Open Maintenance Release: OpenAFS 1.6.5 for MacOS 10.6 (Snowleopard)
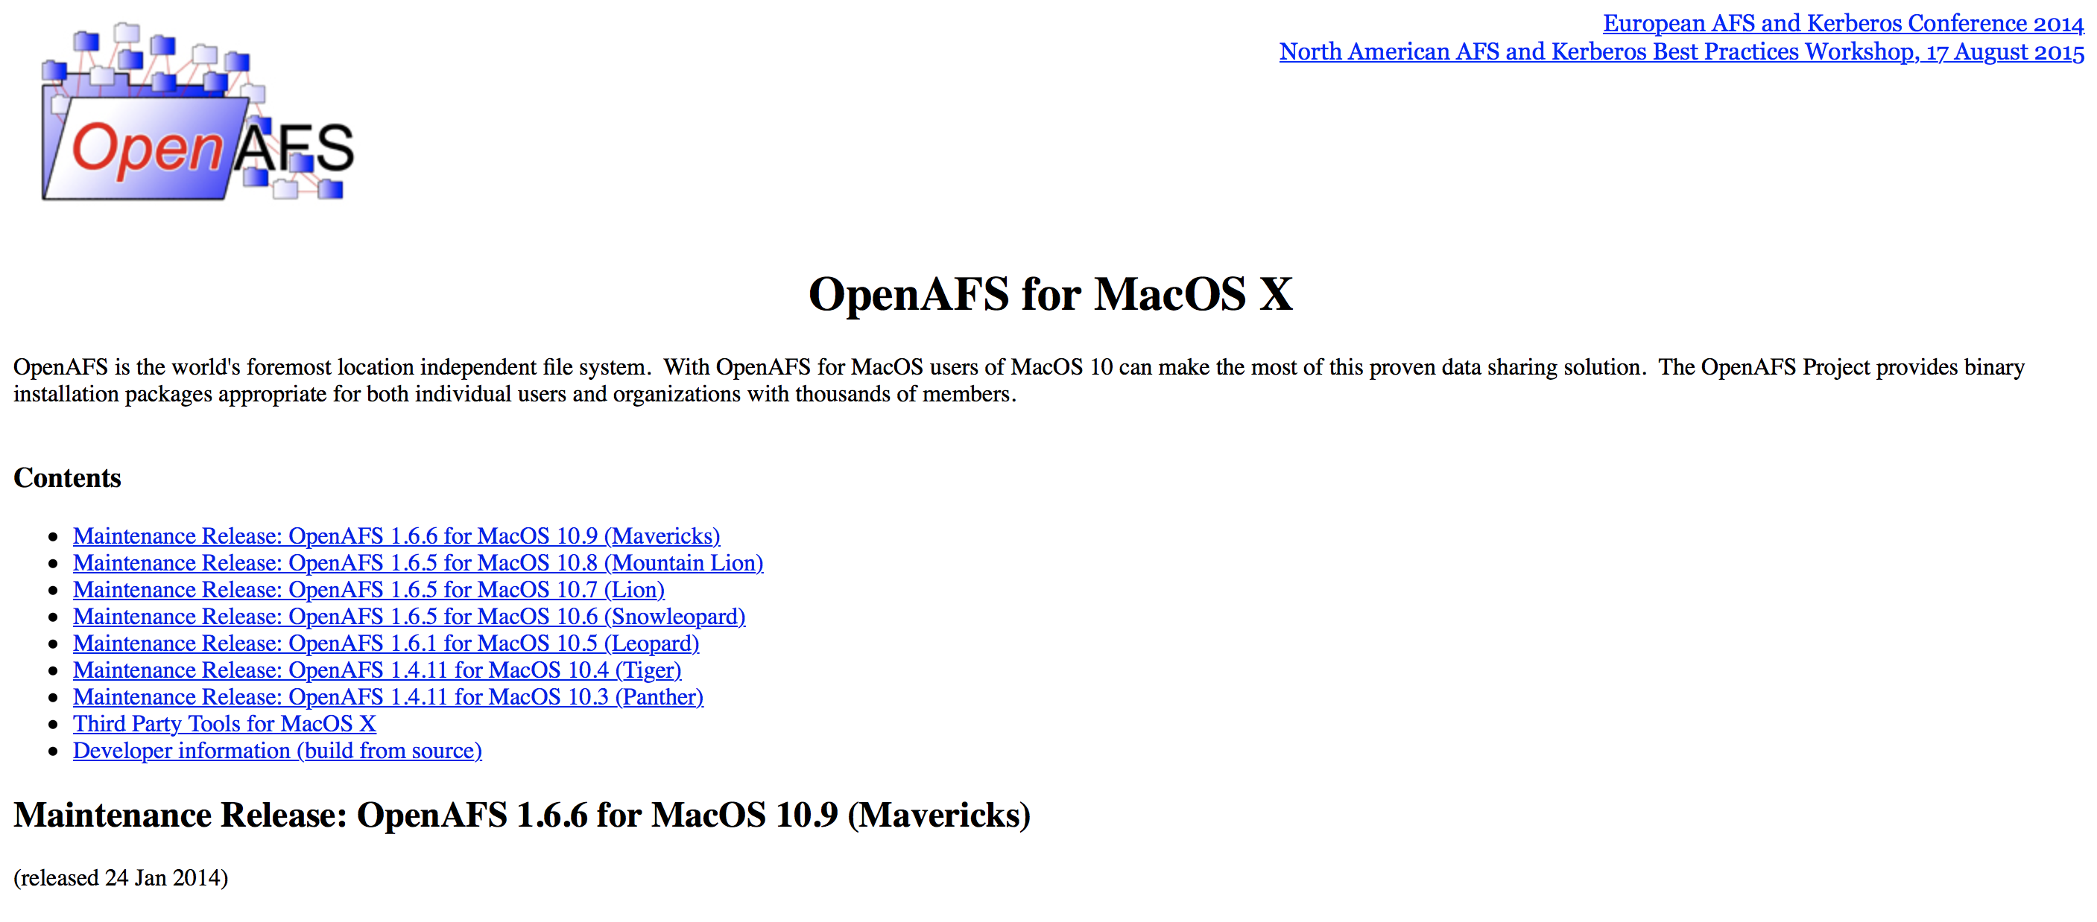The height and width of the screenshot is (922, 2097). tap(408, 616)
